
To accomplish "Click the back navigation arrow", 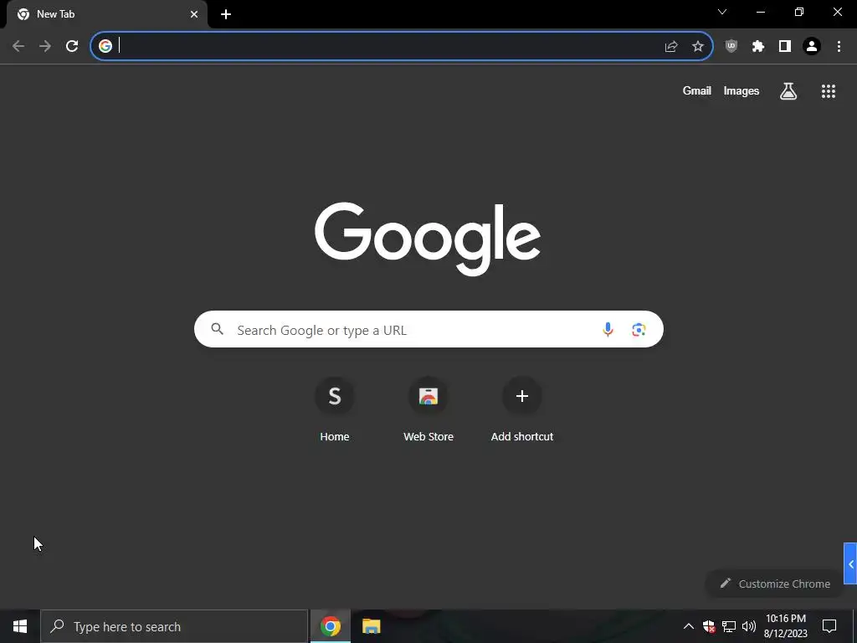I will (x=18, y=46).
